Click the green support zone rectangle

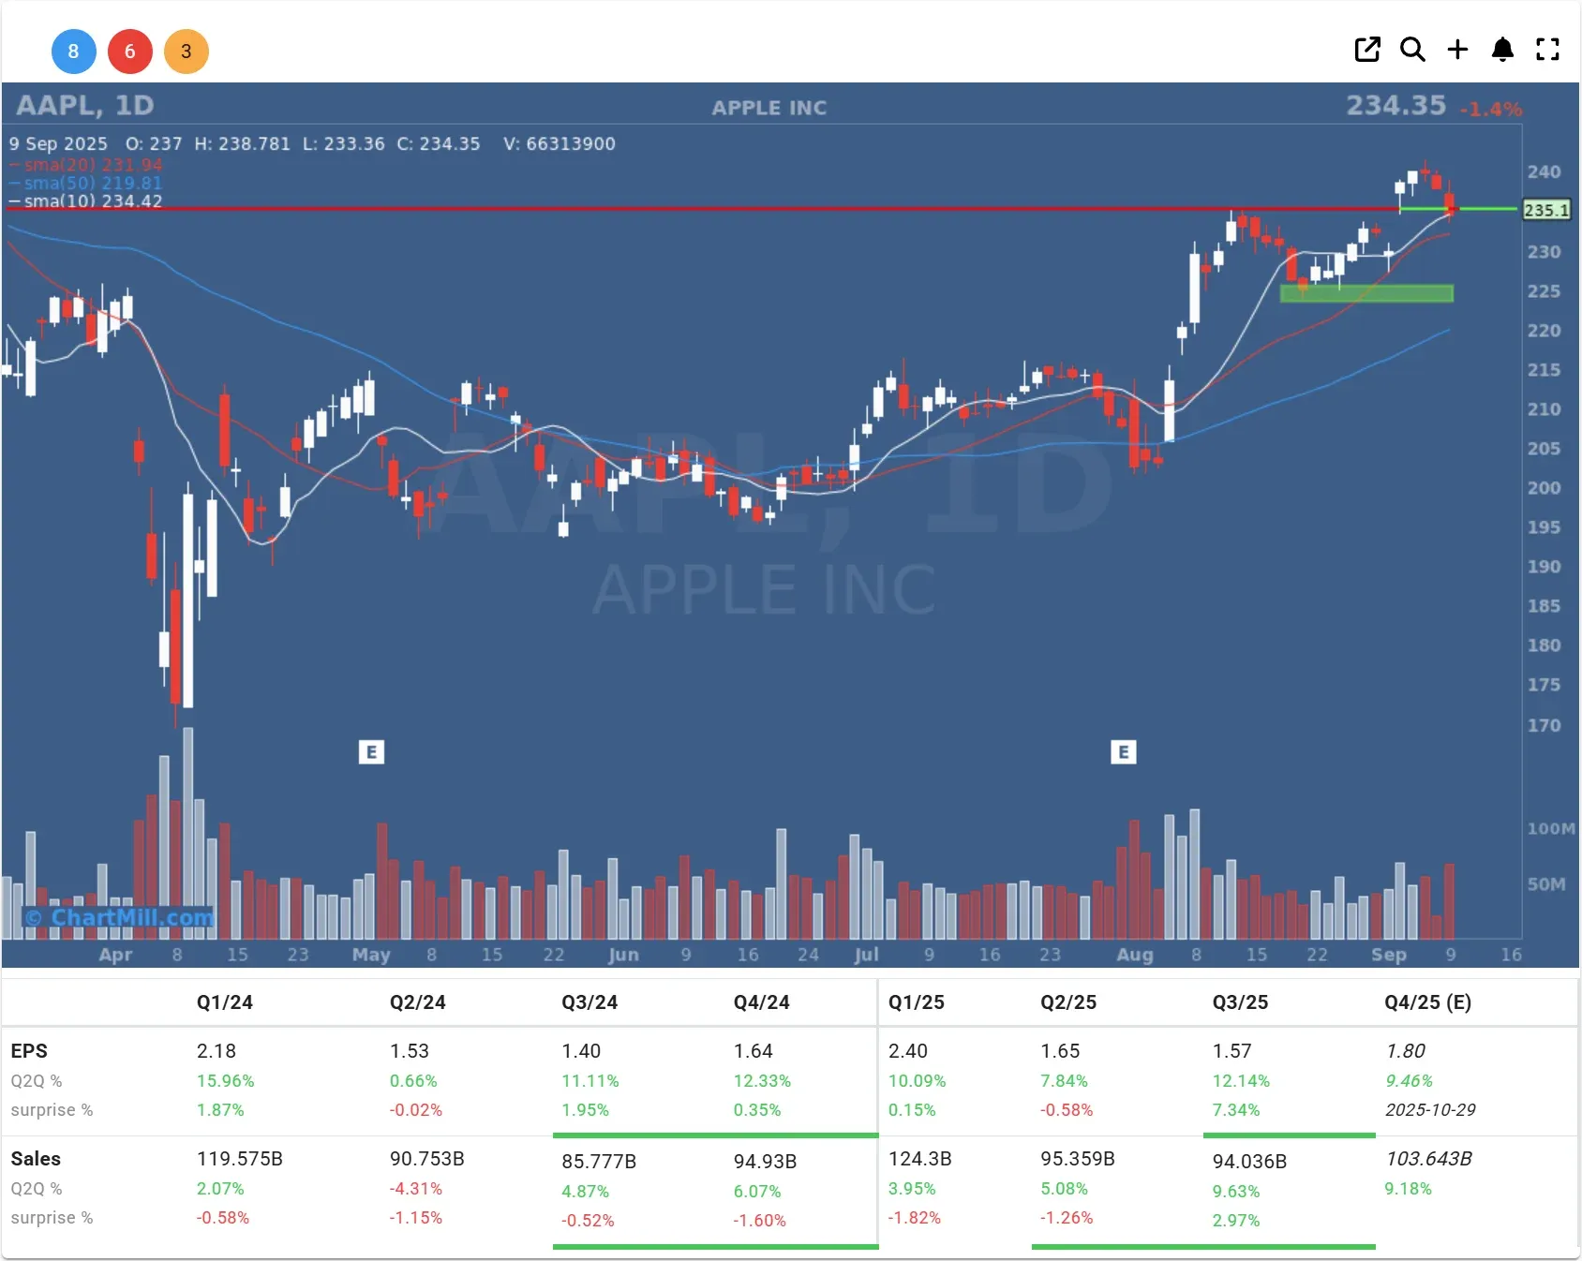coord(1366,293)
